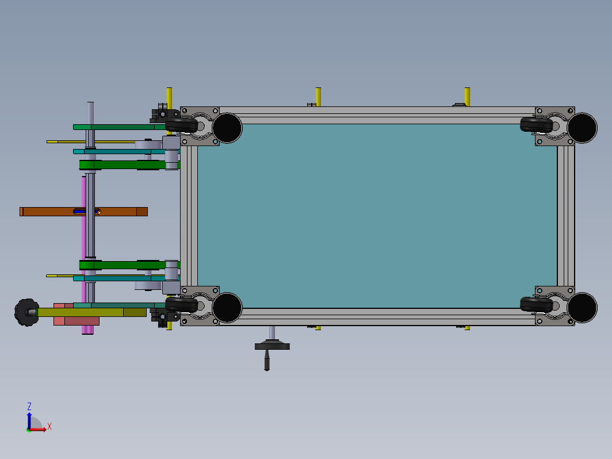Select the right-side aluminum frame rail
Screen dimensions: 612x459
[x=566, y=216]
